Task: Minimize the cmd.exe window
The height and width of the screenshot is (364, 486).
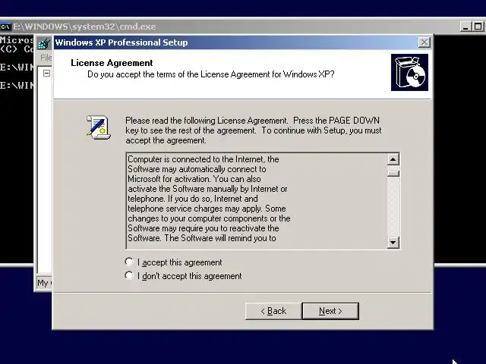Action: [465, 27]
